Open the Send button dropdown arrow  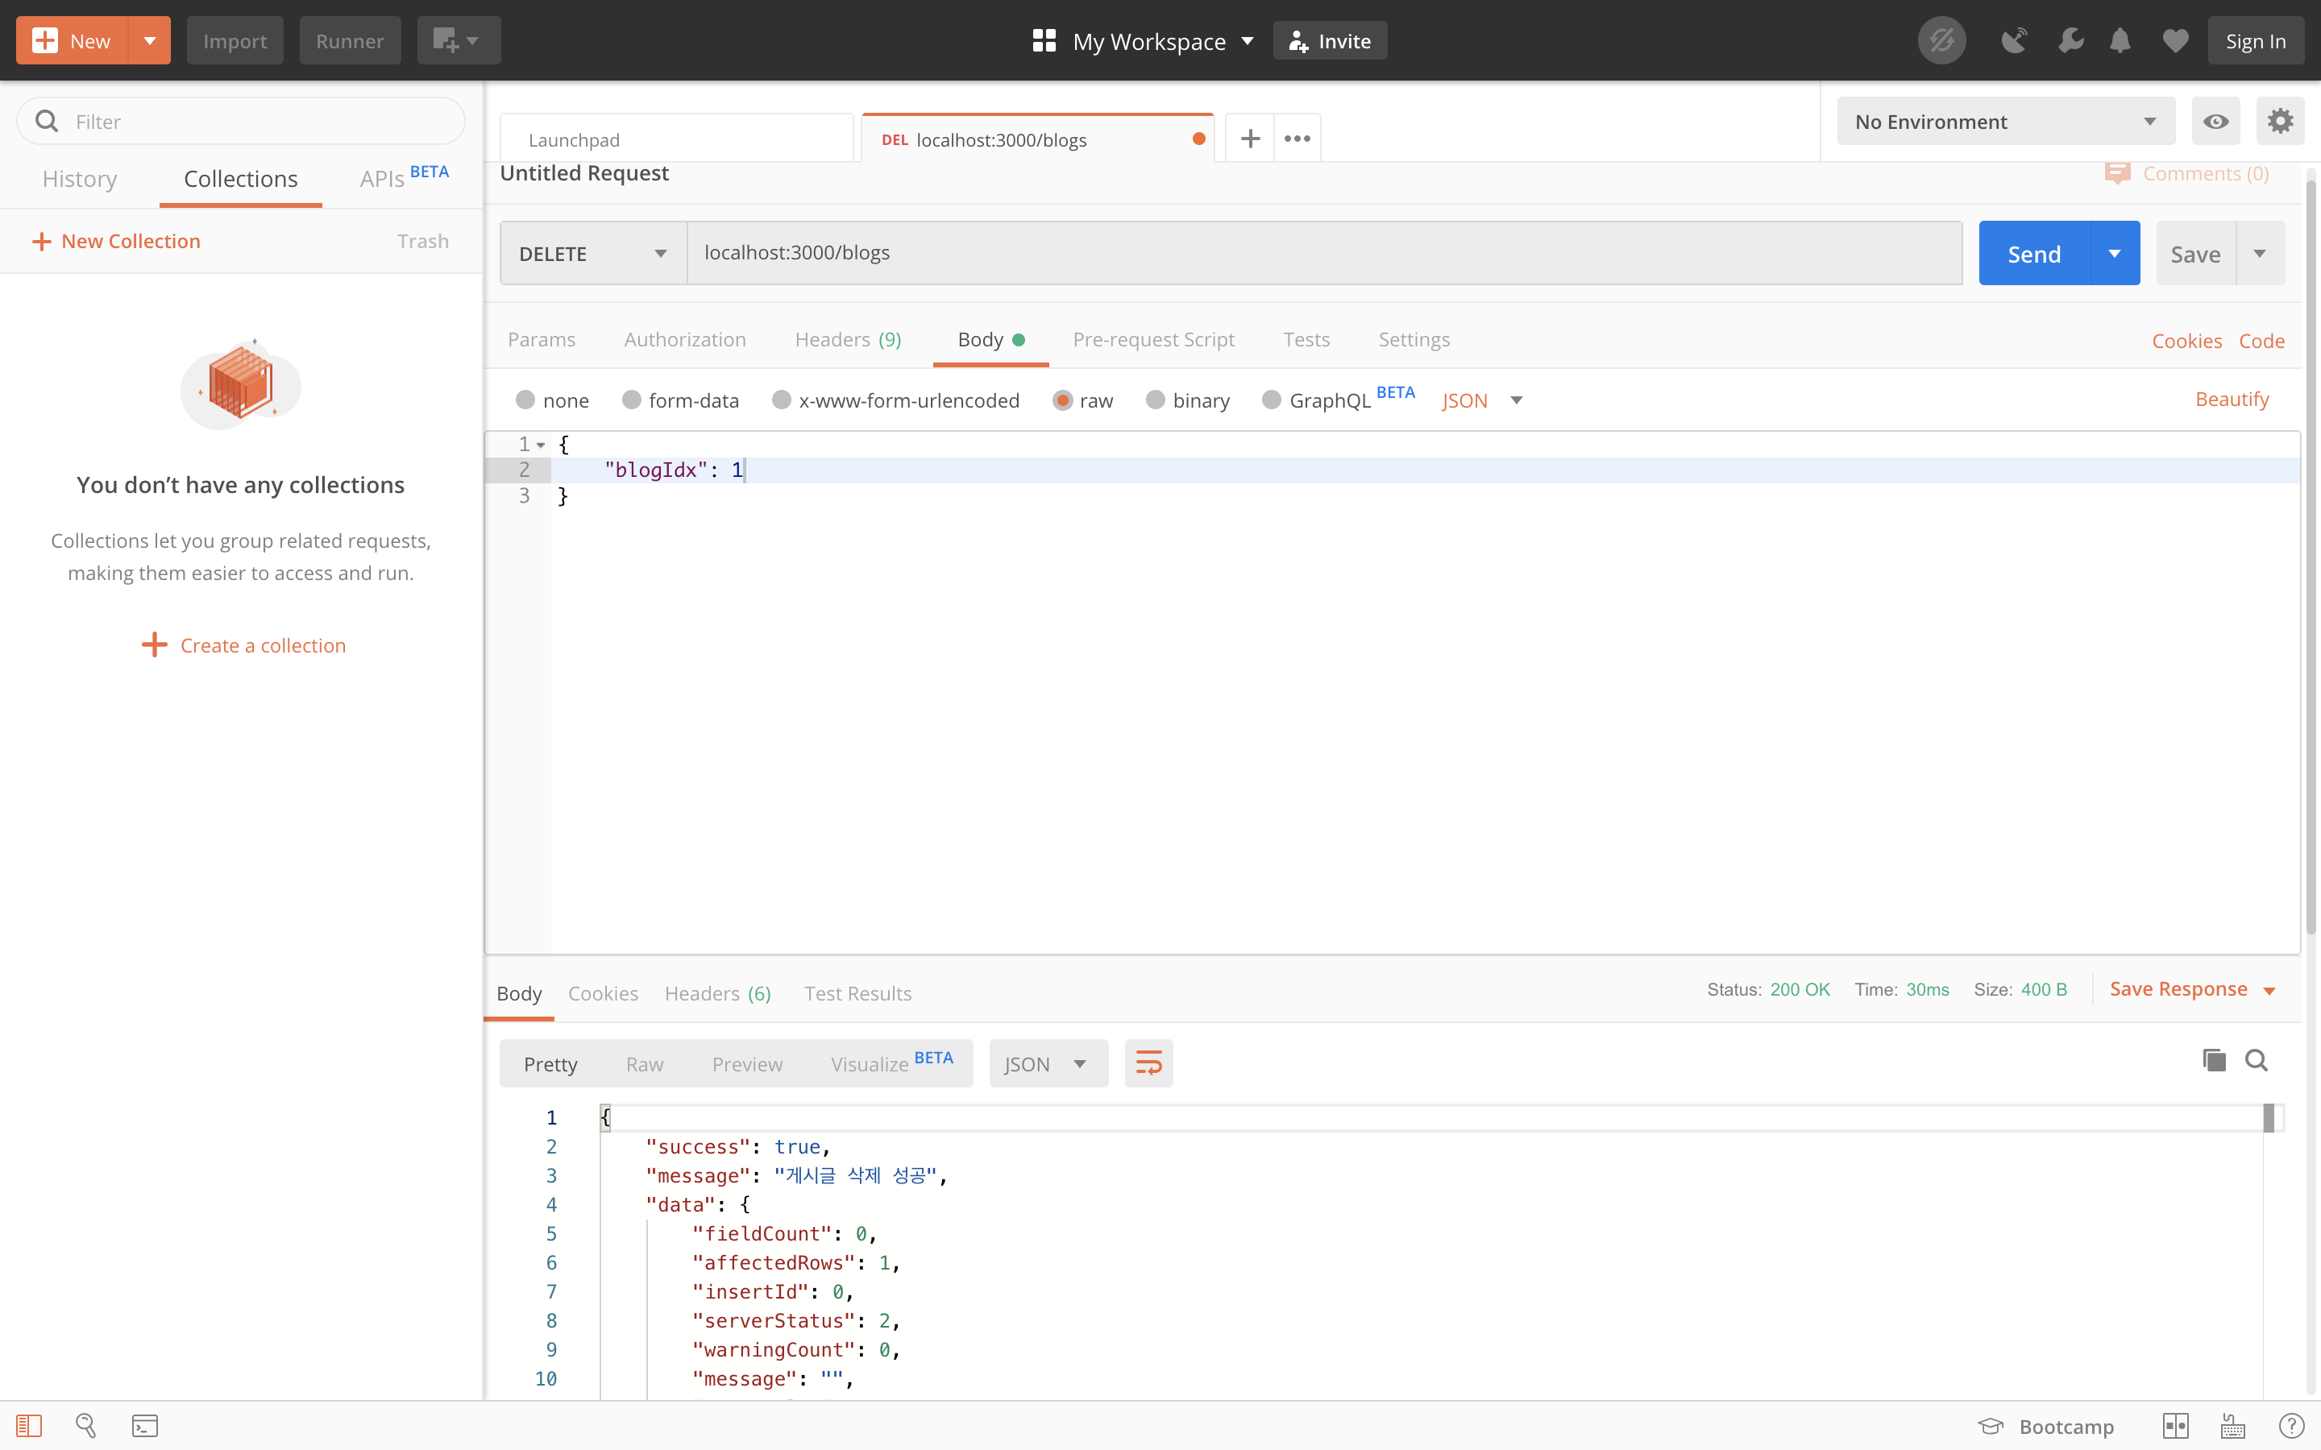click(2115, 253)
